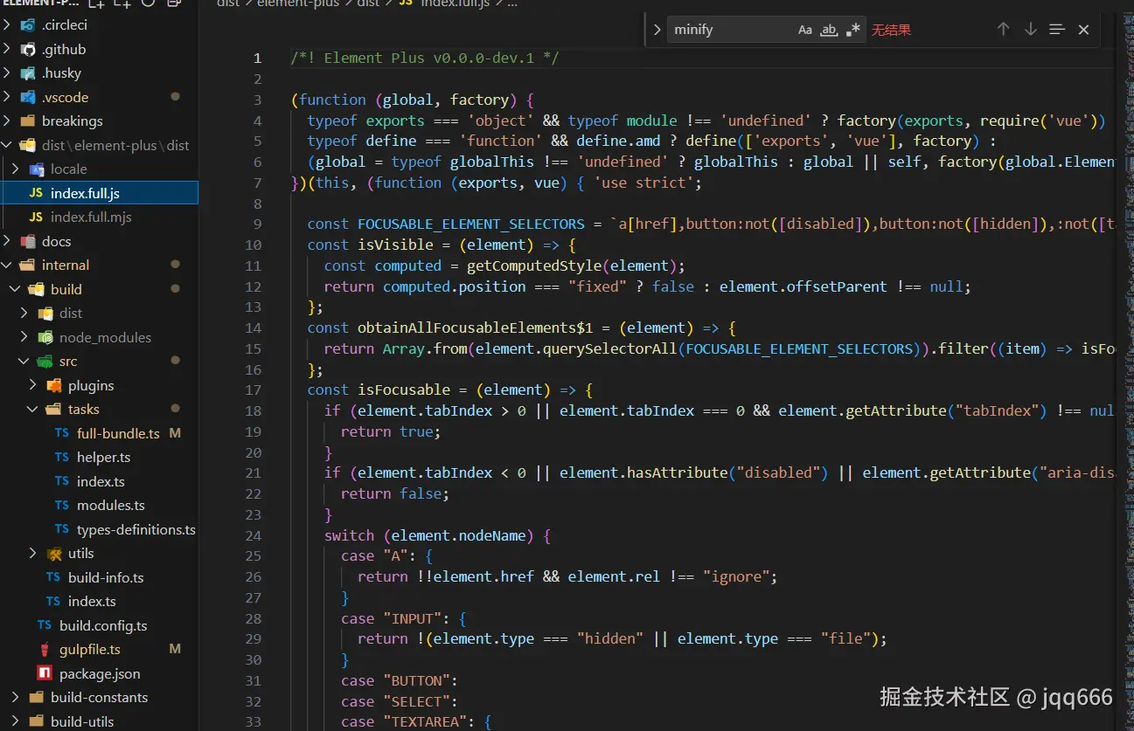
Task: Collapse the tasks folder chevron
Action: (x=32, y=410)
